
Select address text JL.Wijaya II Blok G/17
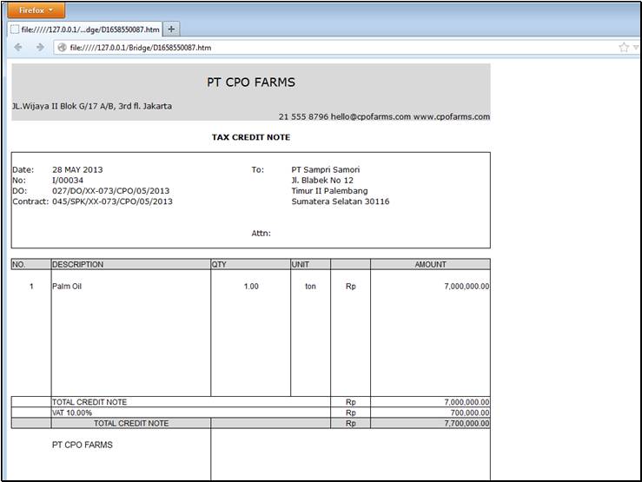92,106
